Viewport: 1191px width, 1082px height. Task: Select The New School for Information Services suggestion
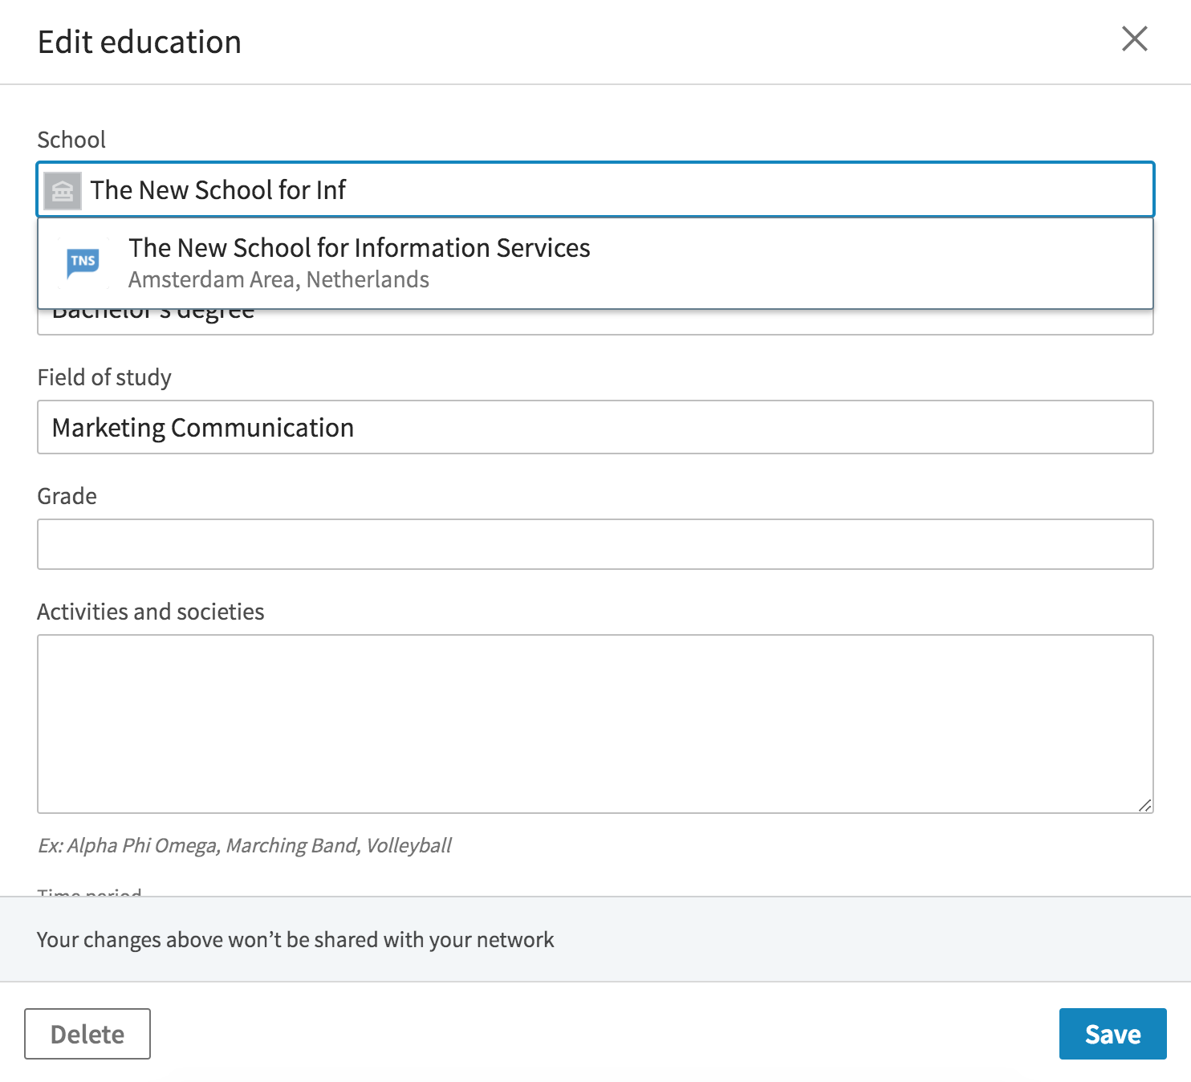(595, 263)
